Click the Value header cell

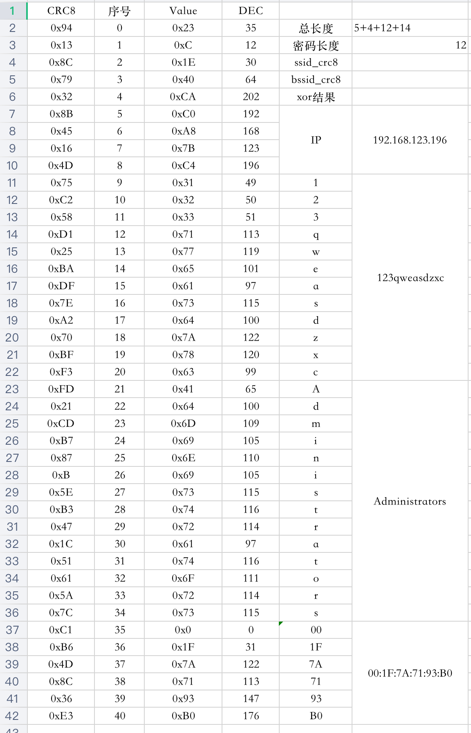(183, 11)
